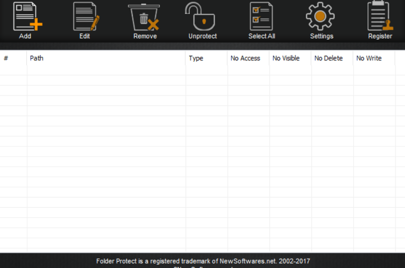Click the No Delete column header

332,58
